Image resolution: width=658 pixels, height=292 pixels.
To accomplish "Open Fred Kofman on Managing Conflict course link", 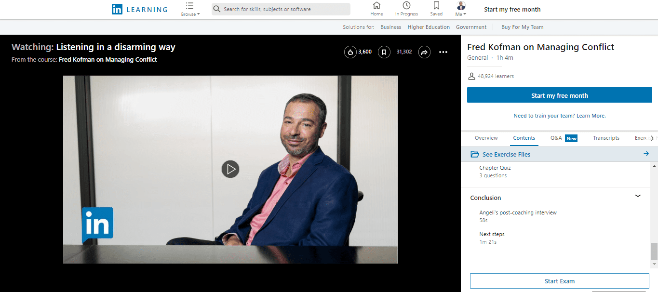I will pyautogui.click(x=107, y=60).
